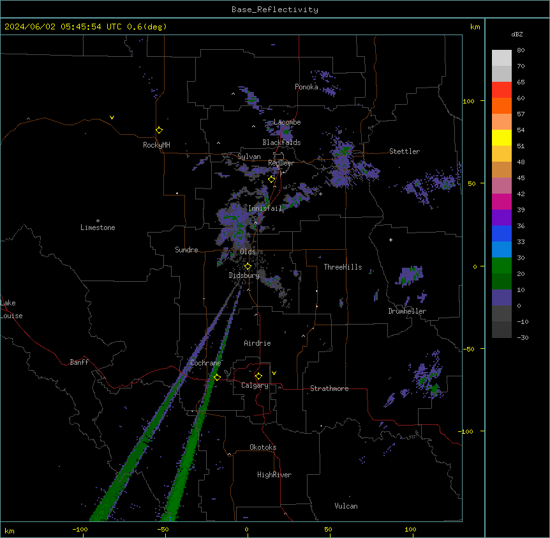This screenshot has width=550, height=538.
Task: Click the HighRiver label
Action: 274,475
